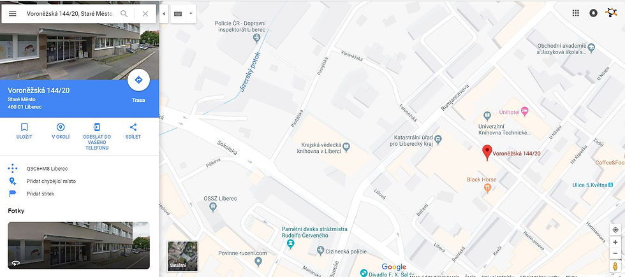Open the keyboard input tools dropdown arrow
The image size is (625, 277).
[x=191, y=14]
